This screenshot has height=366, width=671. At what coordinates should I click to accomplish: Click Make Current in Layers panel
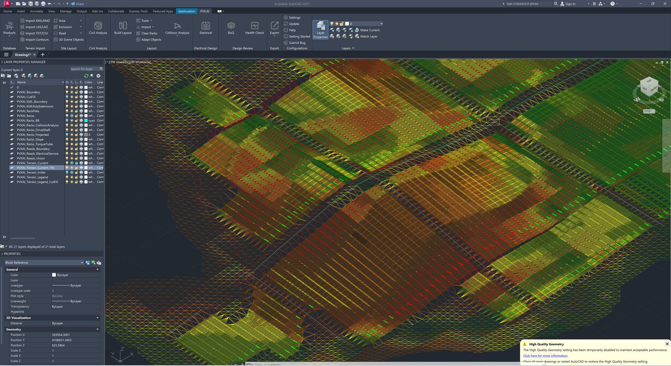(x=367, y=30)
